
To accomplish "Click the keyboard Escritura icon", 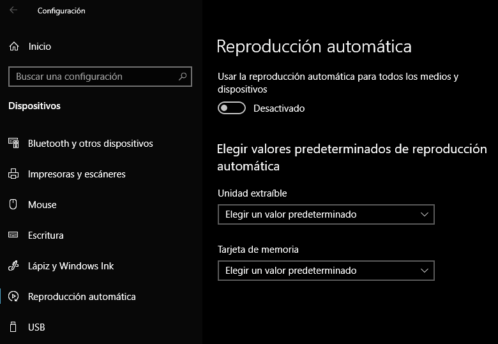I will click(13, 236).
